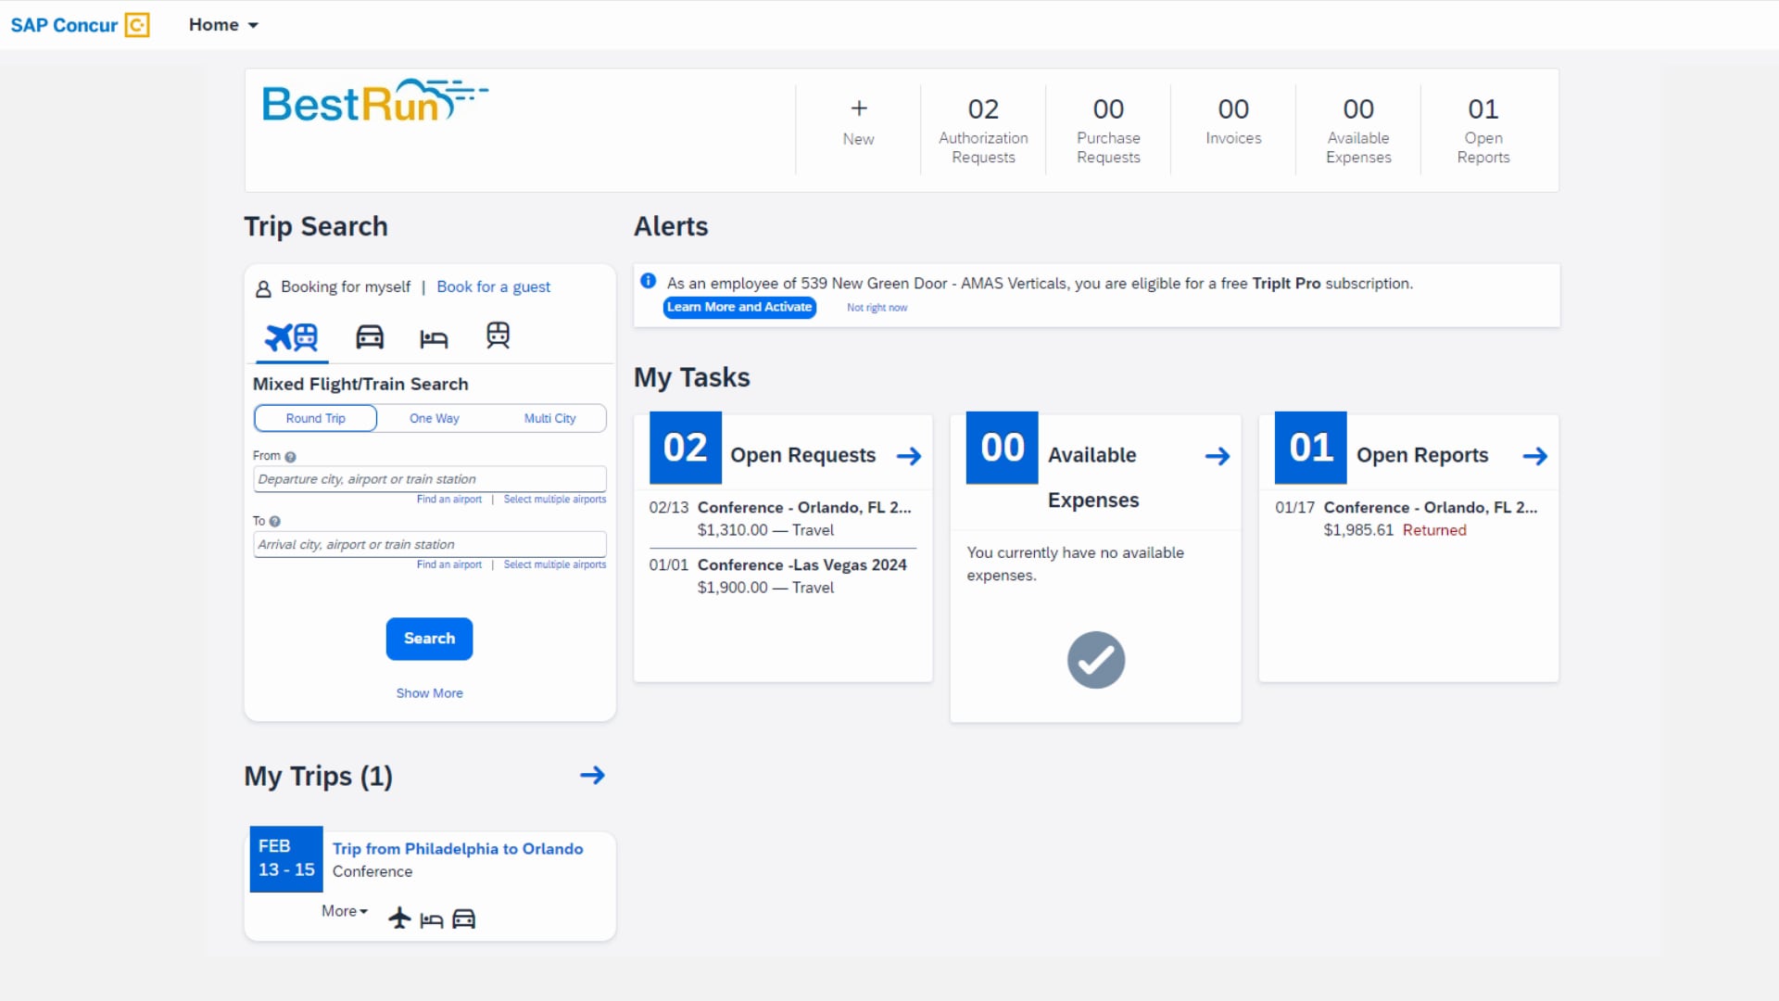Open 01 Open Reports header tile
The height and width of the screenshot is (1001, 1779).
tap(1483, 130)
